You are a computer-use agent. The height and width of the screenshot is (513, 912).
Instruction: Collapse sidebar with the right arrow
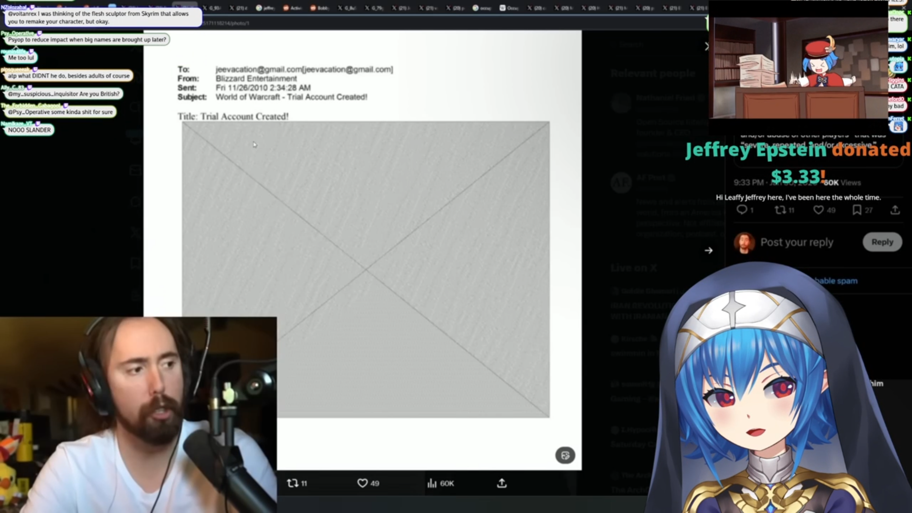click(708, 250)
